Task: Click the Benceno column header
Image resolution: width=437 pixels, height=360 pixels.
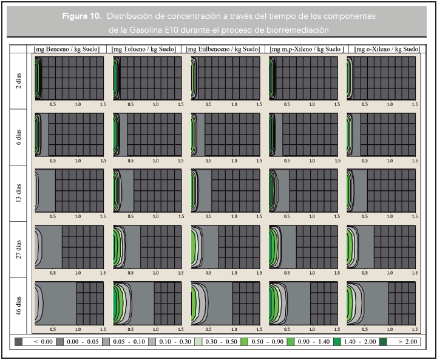Action: pyautogui.click(x=66, y=48)
